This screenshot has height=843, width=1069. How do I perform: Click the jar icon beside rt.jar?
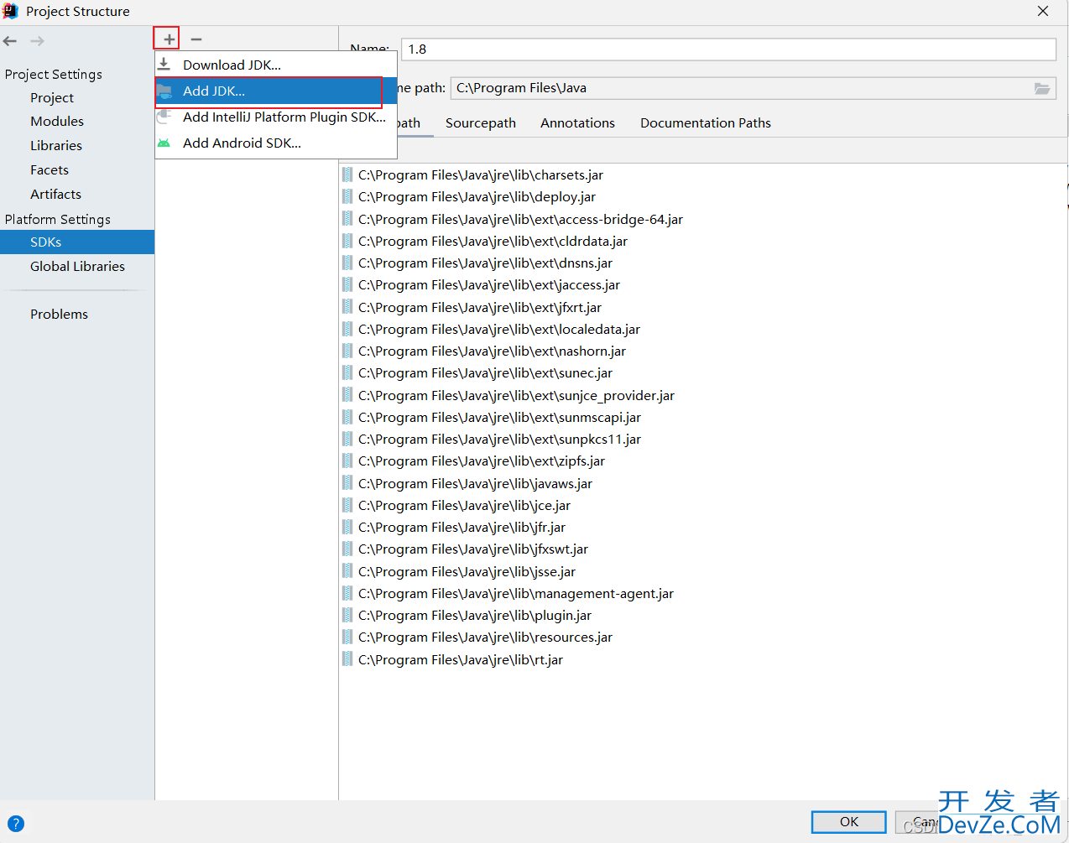[x=347, y=659]
